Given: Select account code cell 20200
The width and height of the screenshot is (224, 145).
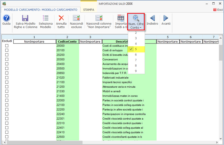Looking at the screenshot, I should coord(67,55).
